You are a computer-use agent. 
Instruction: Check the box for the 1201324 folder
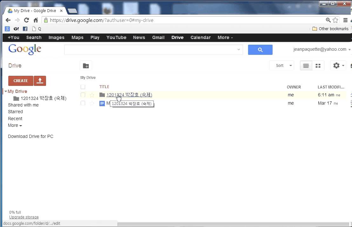click(83, 95)
